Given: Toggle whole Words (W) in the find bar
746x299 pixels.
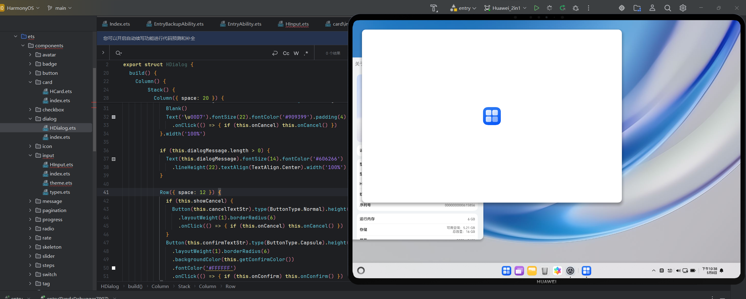Looking at the screenshot, I should (296, 53).
